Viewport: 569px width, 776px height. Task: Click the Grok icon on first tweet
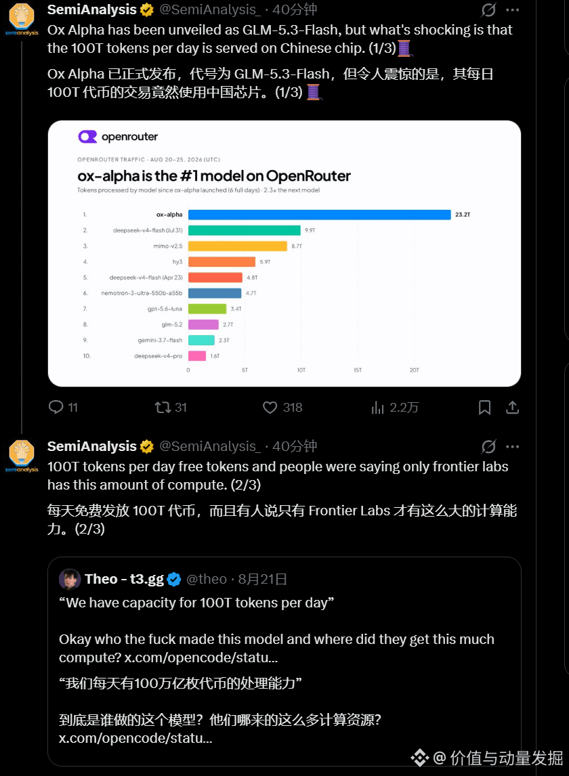pos(489,10)
